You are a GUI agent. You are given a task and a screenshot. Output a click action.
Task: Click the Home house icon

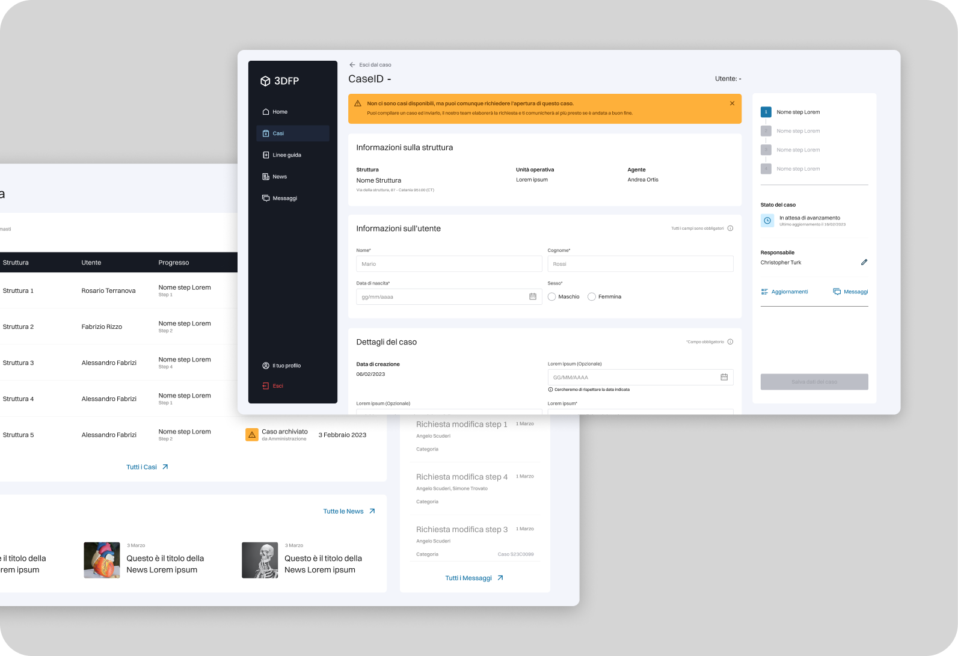click(266, 112)
